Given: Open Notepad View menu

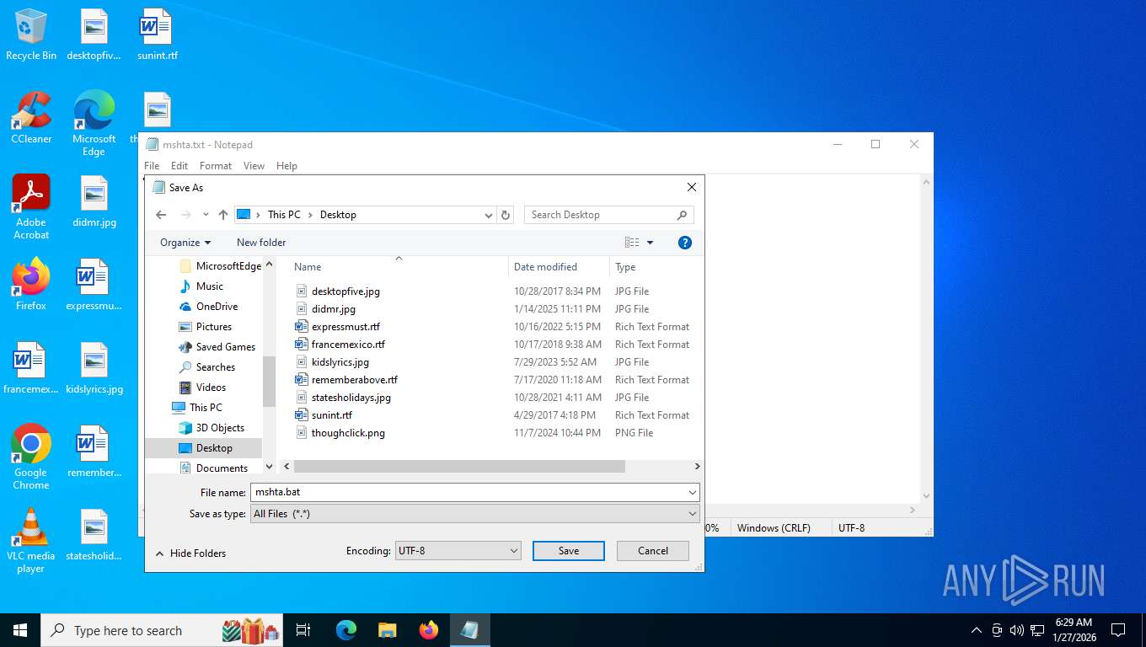Looking at the screenshot, I should coord(254,166).
